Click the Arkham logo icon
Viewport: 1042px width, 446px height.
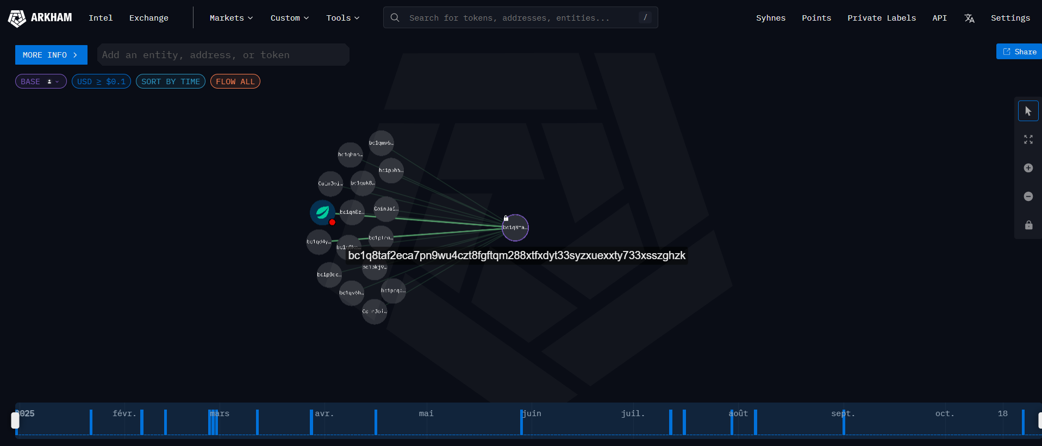click(x=17, y=18)
